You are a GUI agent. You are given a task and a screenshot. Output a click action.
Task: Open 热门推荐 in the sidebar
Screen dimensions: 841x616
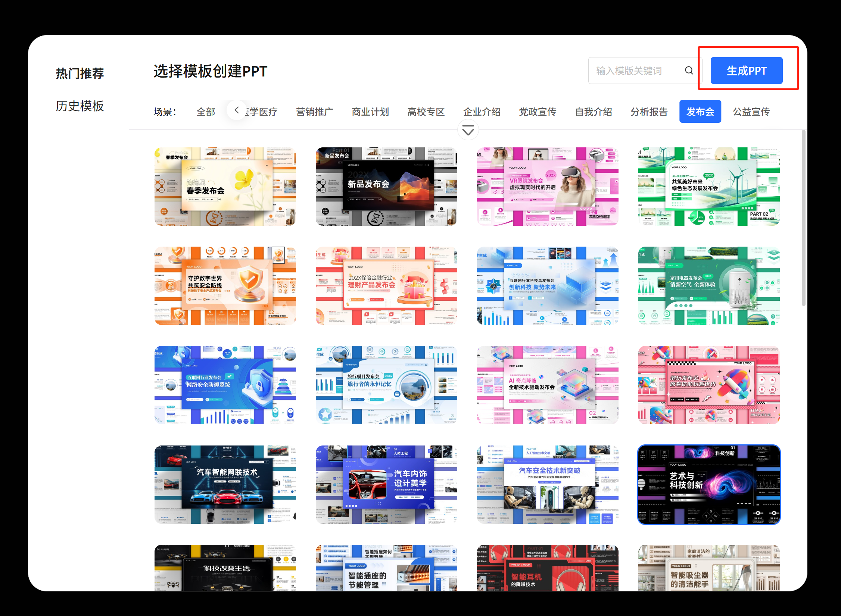80,73
